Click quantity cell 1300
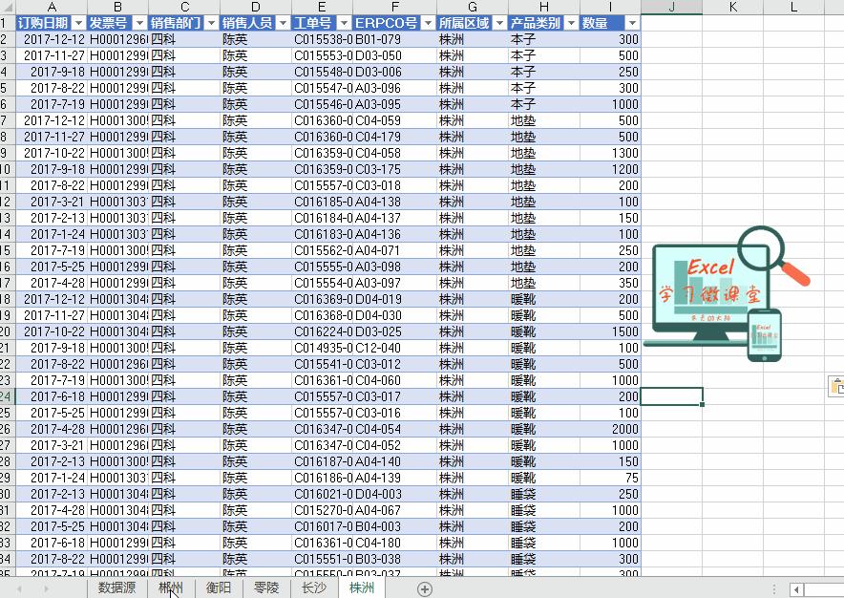Image resolution: width=844 pixels, height=598 pixels. (610, 153)
